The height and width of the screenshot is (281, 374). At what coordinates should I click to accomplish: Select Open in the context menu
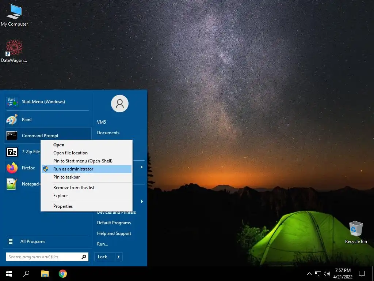pos(86,145)
